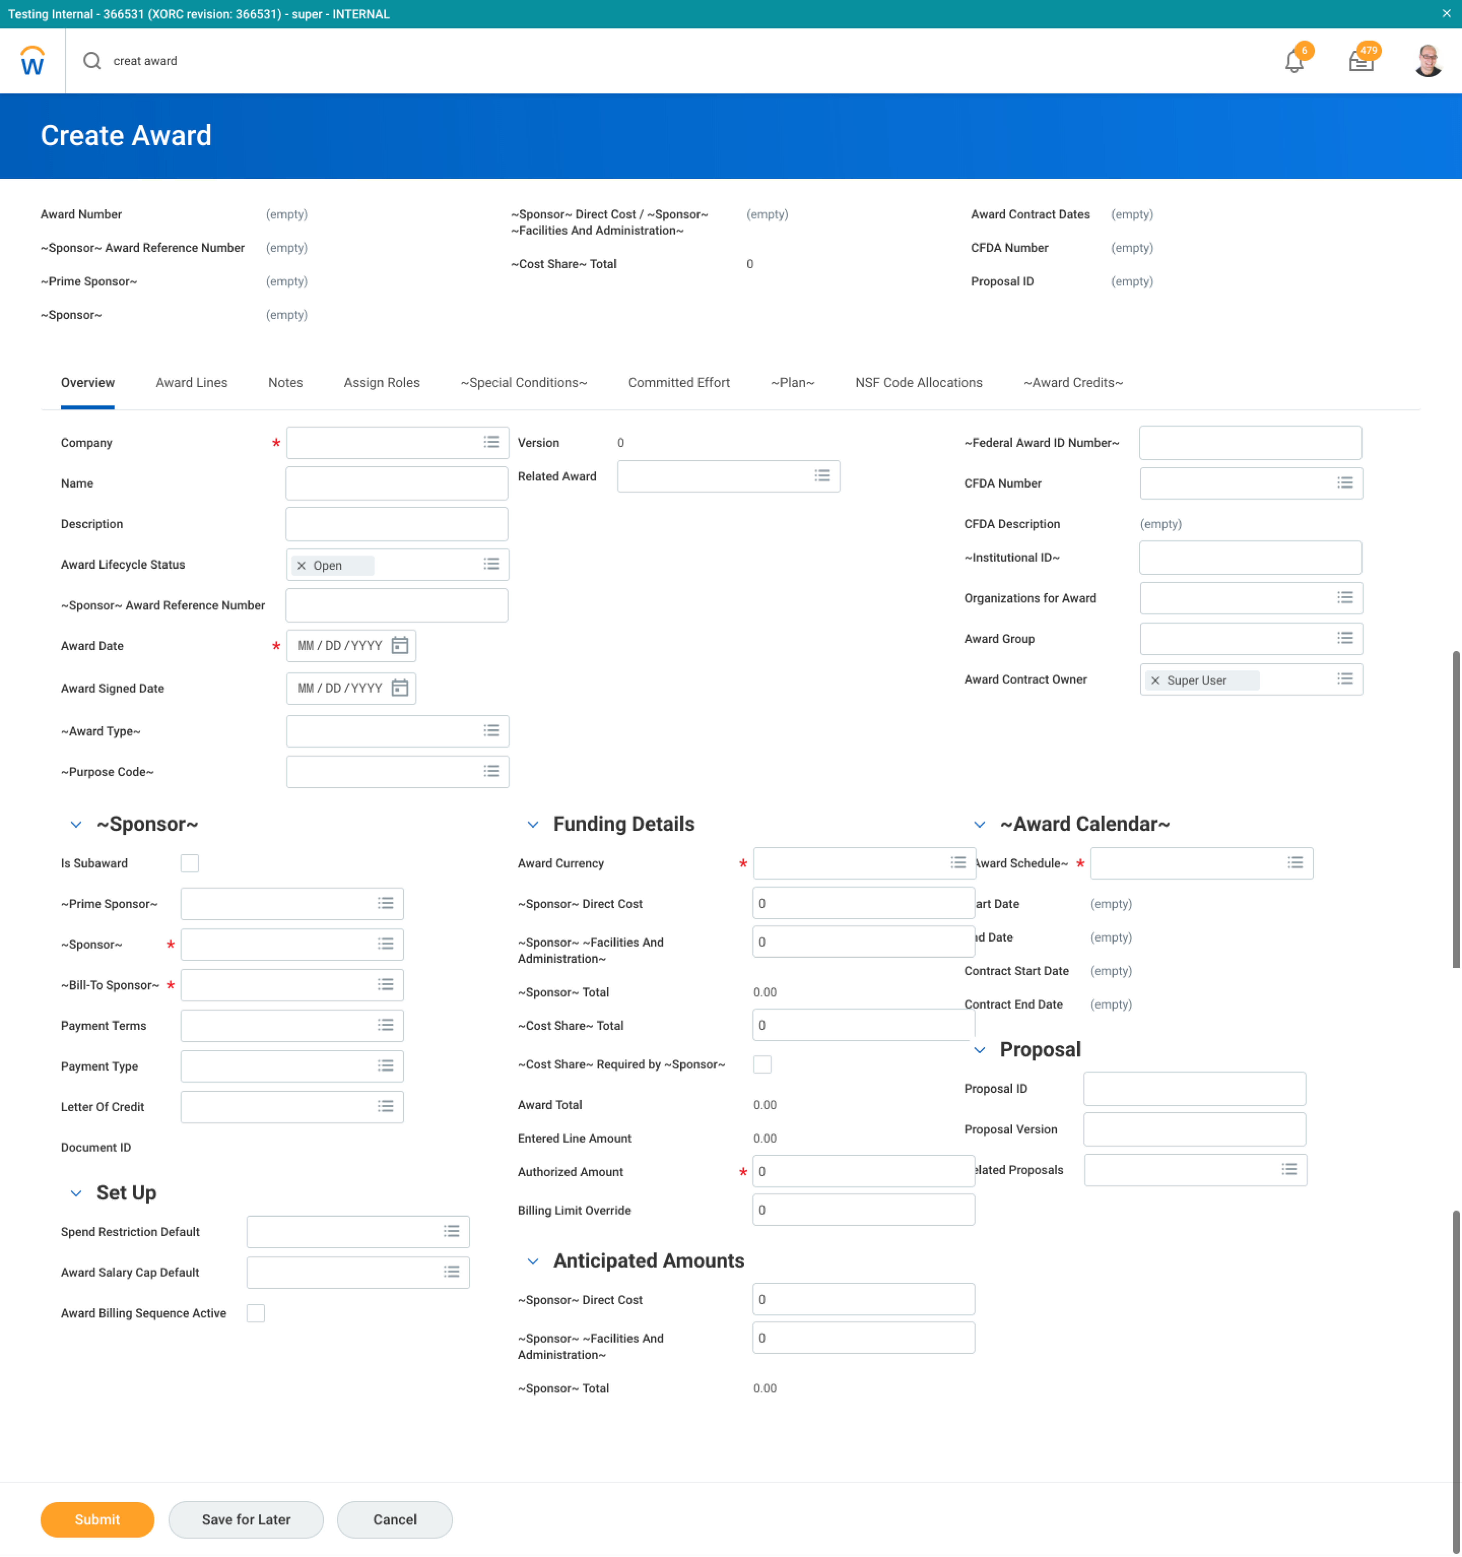Click the Submit button

click(x=97, y=1519)
